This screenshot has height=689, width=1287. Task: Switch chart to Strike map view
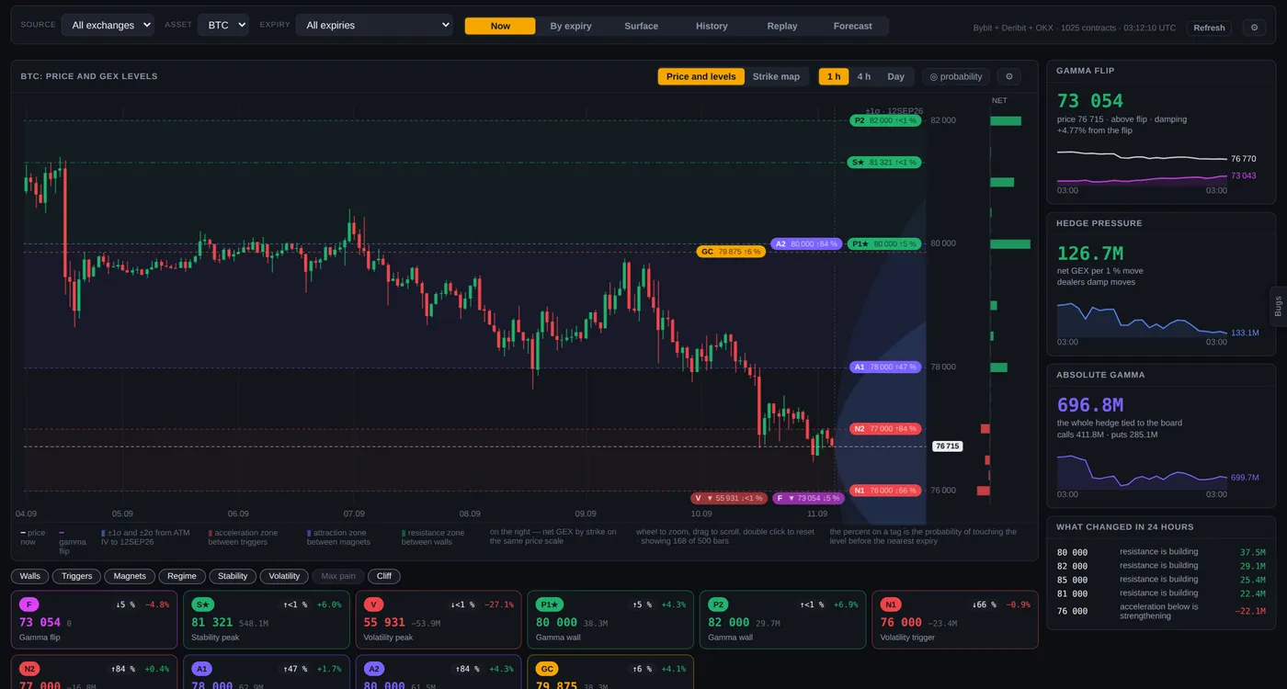(x=776, y=76)
